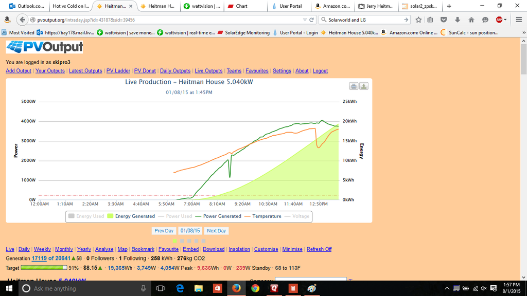The height and width of the screenshot is (296, 527).
Task: Open File Explorer from the taskbar
Action: click(199, 288)
